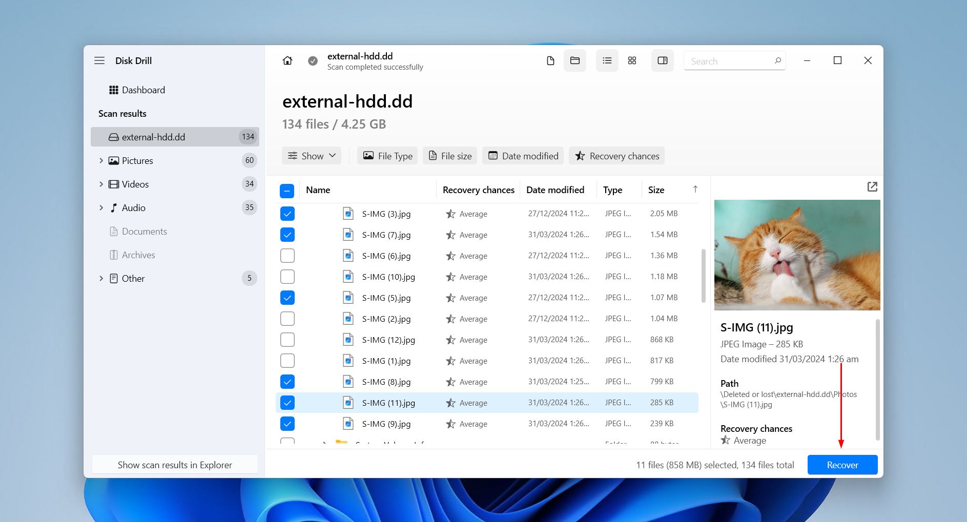Open the preview in an external window
967x522 pixels.
(x=872, y=187)
